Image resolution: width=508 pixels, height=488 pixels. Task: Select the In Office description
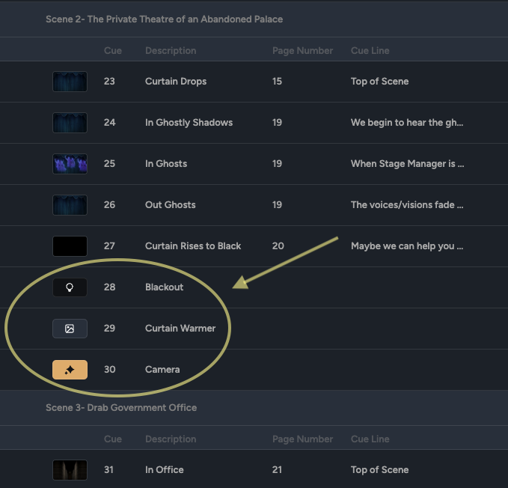tap(165, 470)
